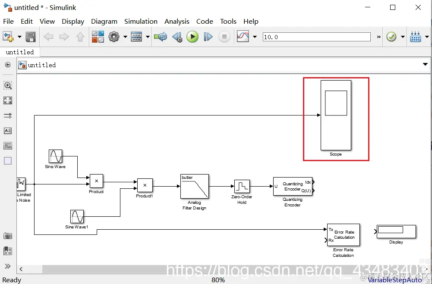Go up to parent with up arrow

click(x=80, y=37)
